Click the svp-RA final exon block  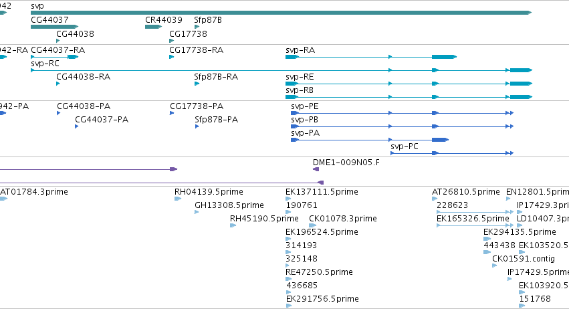click(444, 57)
